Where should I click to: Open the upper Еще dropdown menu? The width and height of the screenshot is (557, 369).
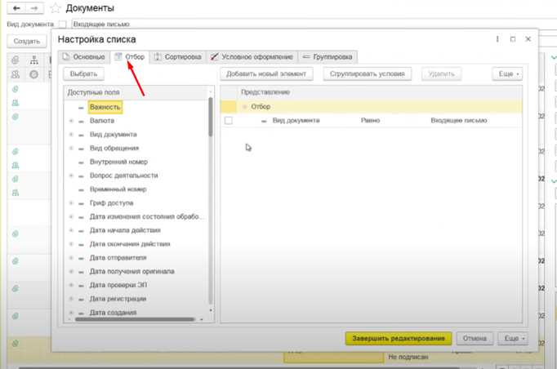click(x=507, y=73)
